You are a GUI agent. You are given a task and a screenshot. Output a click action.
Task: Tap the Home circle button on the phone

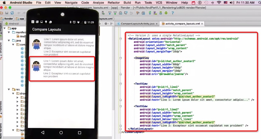tap(61, 133)
